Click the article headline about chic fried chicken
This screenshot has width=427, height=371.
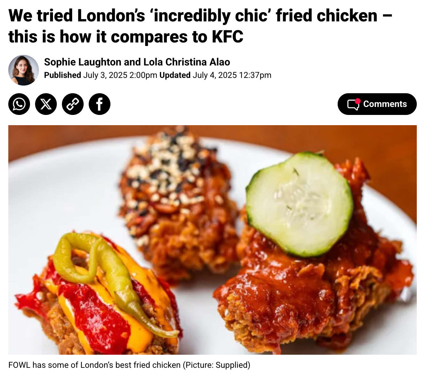(200, 26)
